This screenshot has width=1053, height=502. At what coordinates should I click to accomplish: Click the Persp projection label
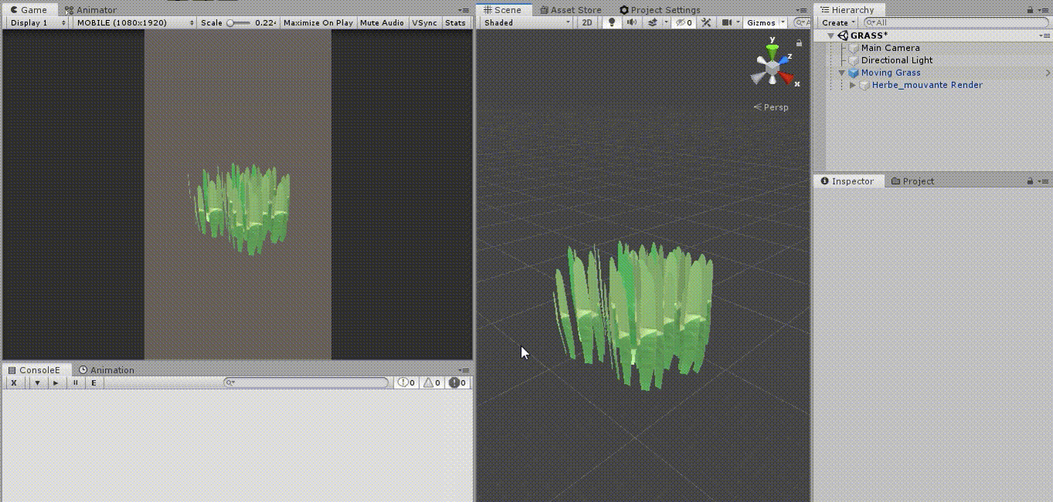[772, 107]
